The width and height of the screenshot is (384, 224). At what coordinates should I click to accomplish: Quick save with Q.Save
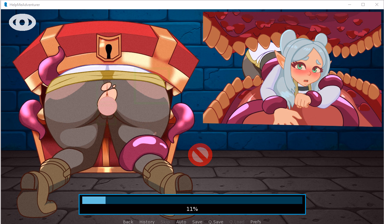[x=216, y=222]
